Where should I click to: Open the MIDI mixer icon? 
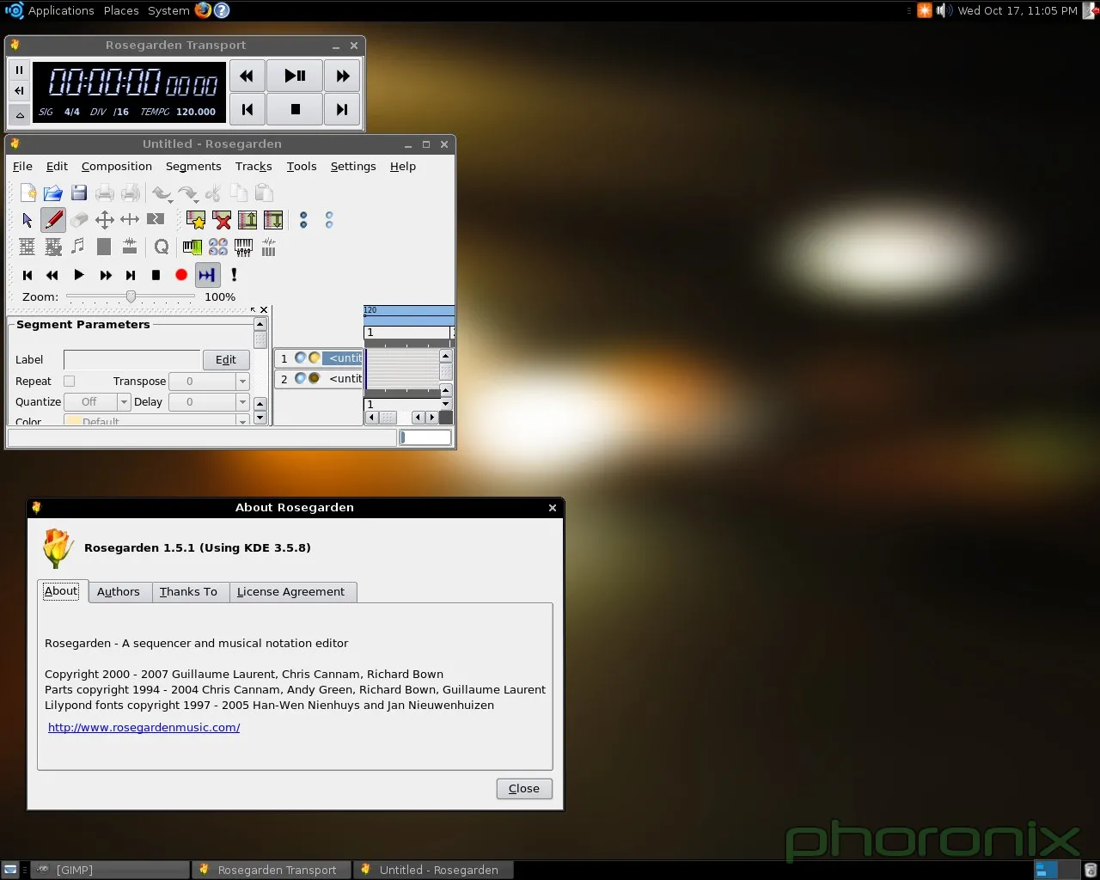(x=244, y=247)
